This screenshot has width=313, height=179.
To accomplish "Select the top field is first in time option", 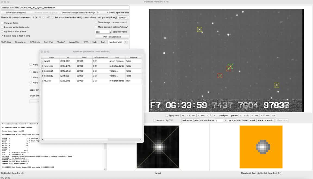I will pyautogui.click(x=2, y=31).
